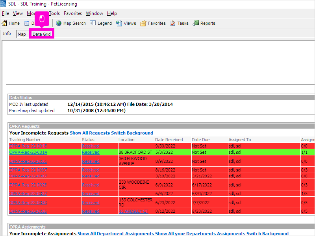Open the Tasks clipboard icon
The width and height of the screenshot is (315, 236).
coord(172,23)
